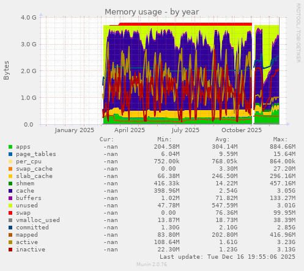Click the swap red legend swatch
304x271 pixels.
tap(10, 213)
